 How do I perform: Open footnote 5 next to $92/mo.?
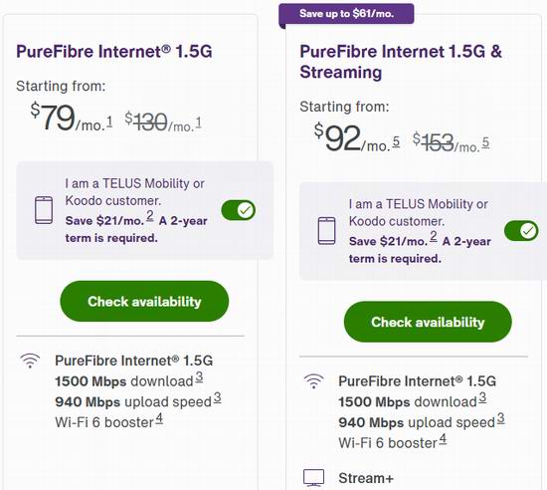[x=396, y=141]
